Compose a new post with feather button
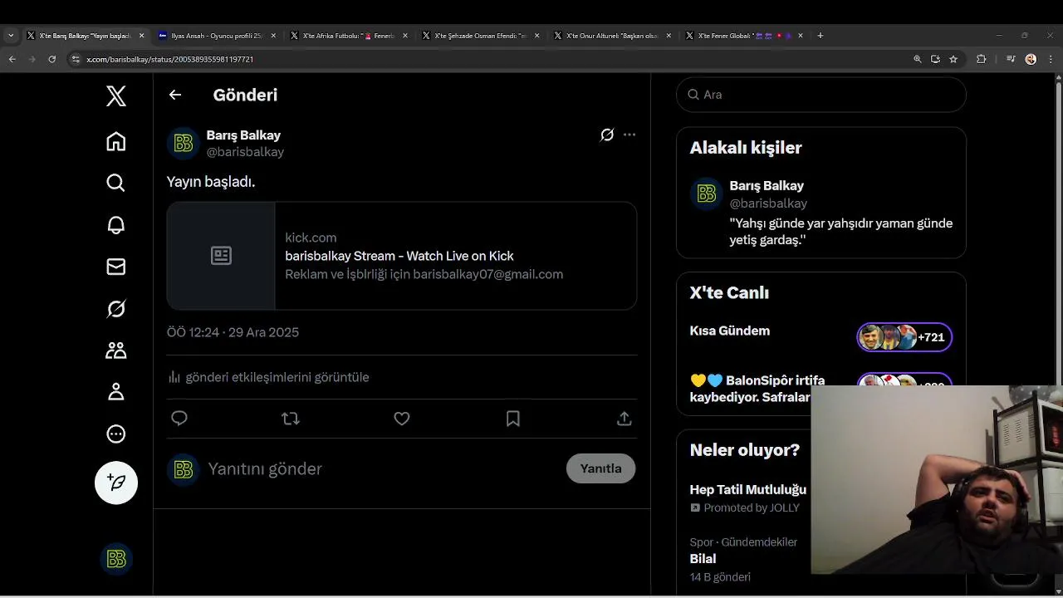 (x=116, y=483)
